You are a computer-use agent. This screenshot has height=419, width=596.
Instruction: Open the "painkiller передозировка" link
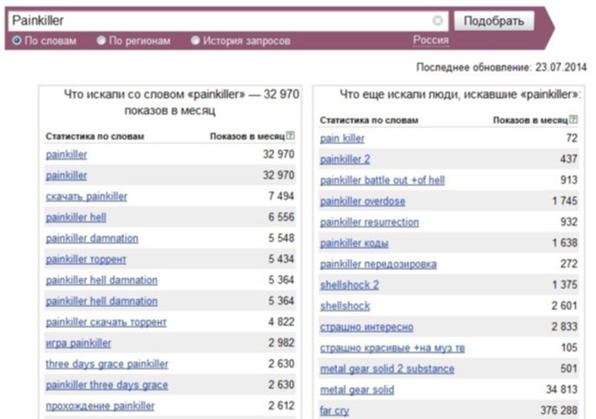pos(379,264)
